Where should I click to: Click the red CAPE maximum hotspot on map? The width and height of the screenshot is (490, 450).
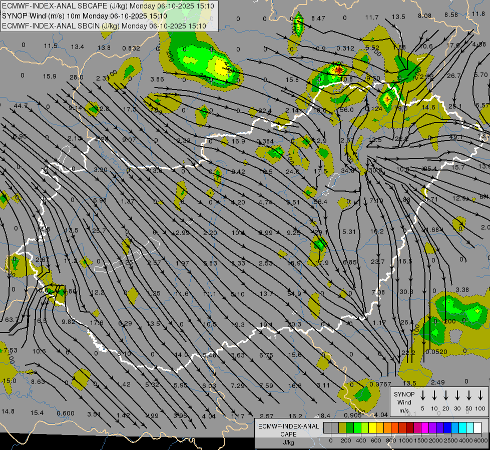point(338,69)
